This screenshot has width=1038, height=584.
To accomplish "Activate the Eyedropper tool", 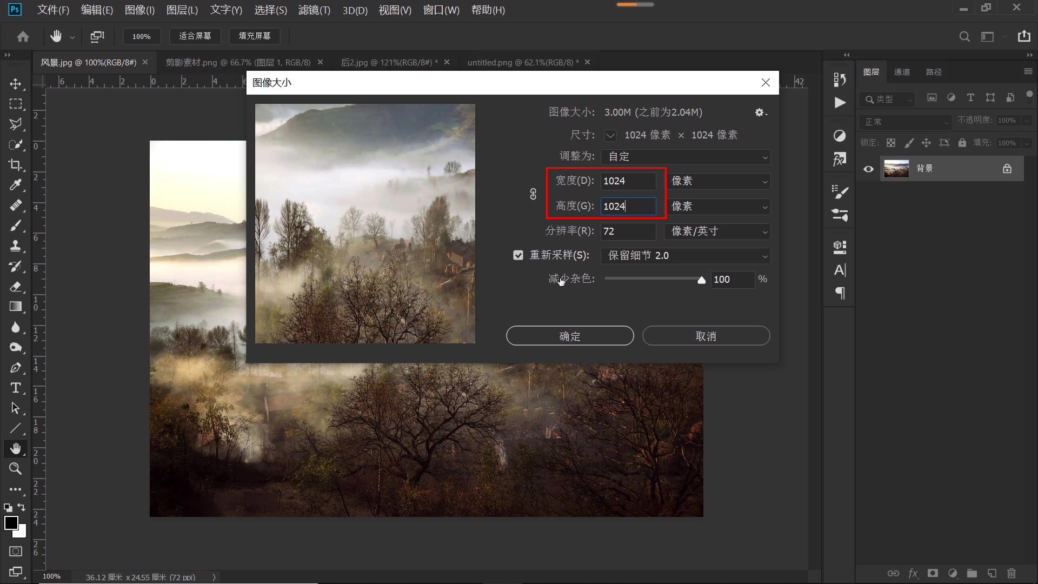I will (x=16, y=185).
